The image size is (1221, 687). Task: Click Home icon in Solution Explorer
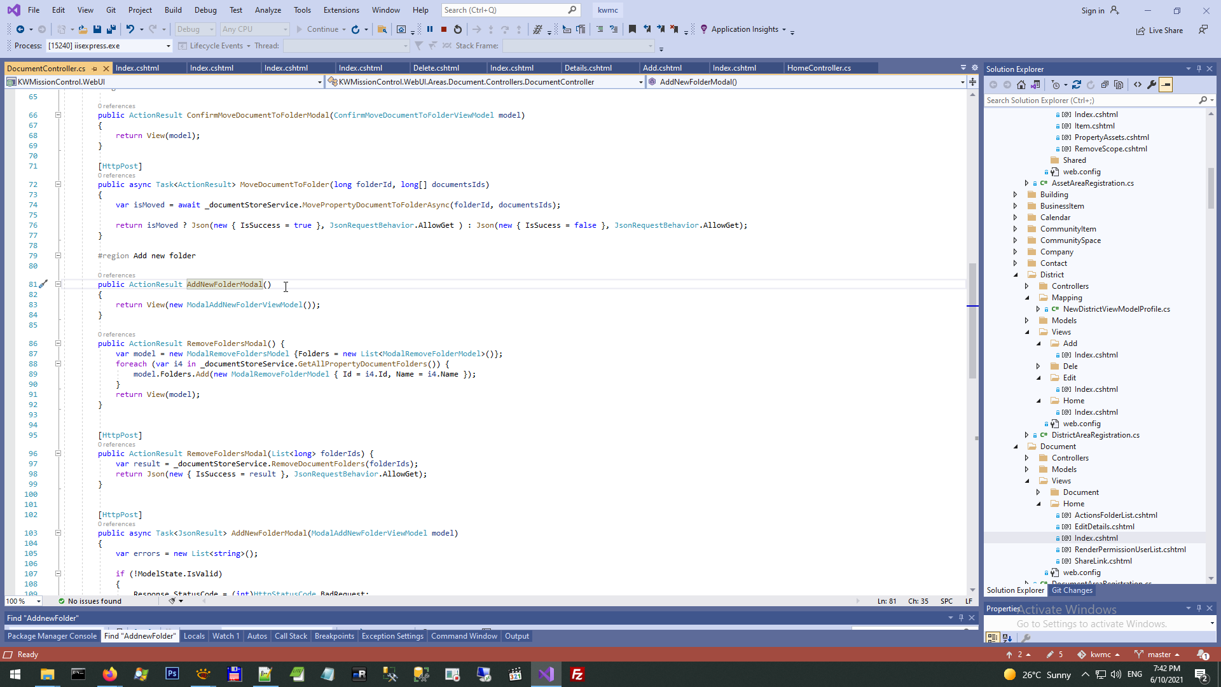pyautogui.click(x=1021, y=85)
